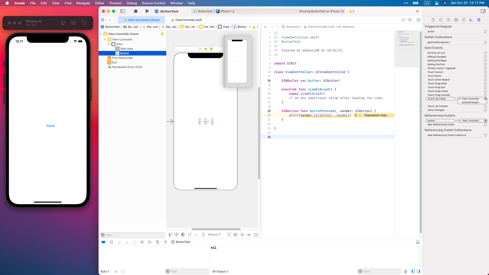The image size is (489, 275).
Task: Switch to ViewController.swift tab
Action: coord(186,20)
